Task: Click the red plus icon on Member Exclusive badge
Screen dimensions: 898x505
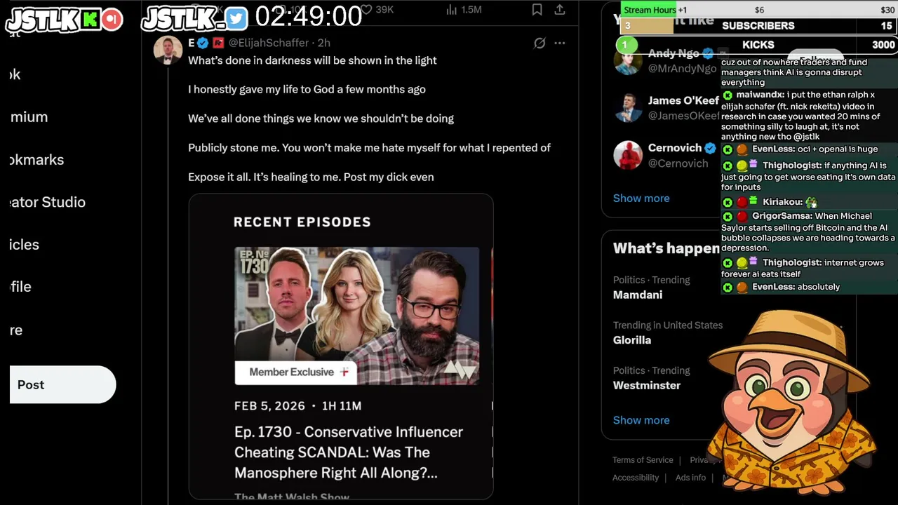Action: (x=344, y=372)
